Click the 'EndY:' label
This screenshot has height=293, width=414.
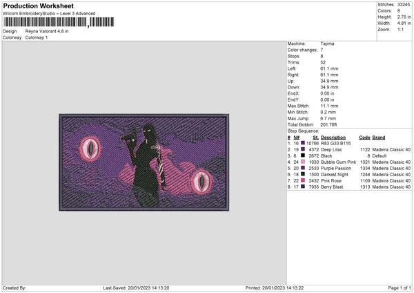pos(293,100)
